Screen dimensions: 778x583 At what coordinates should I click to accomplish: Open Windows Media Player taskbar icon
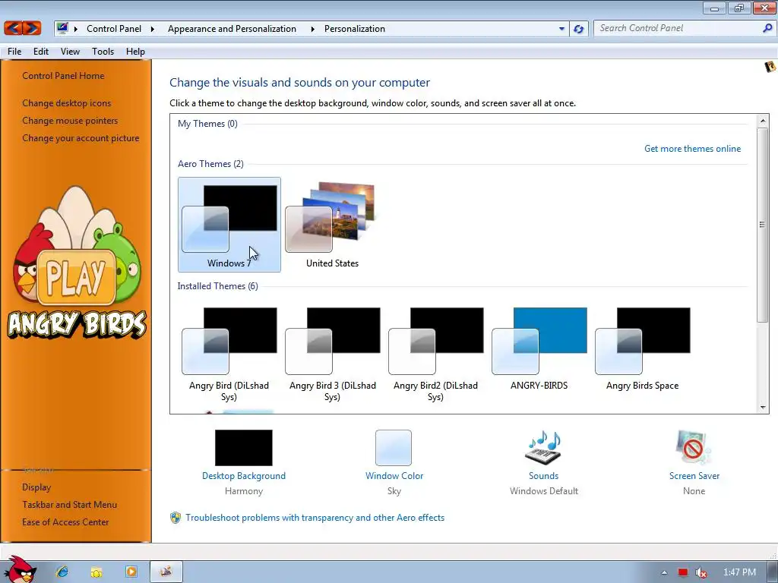pyautogui.click(x=131, y=572)
